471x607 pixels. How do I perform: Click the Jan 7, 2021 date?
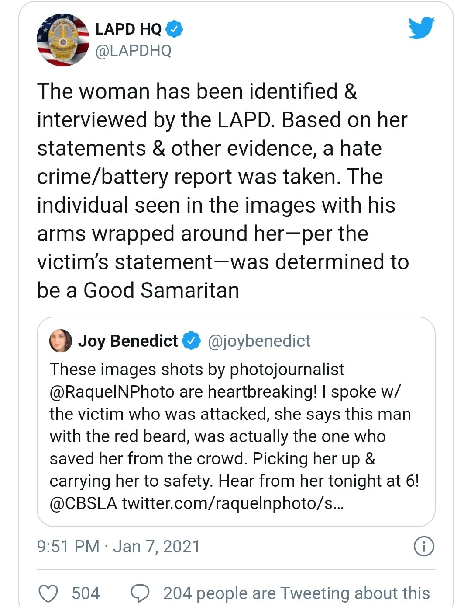(157, 546)
